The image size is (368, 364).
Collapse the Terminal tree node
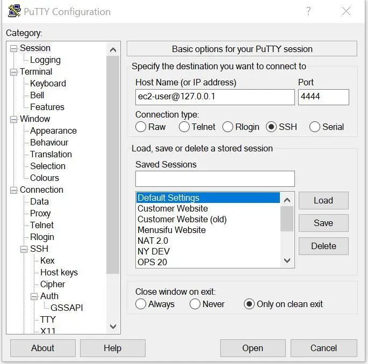(13, 72)
